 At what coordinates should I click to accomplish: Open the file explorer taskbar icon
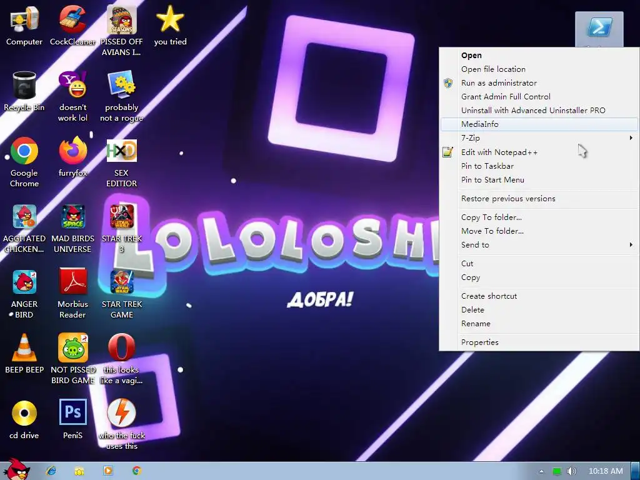[x=79, y=471]
